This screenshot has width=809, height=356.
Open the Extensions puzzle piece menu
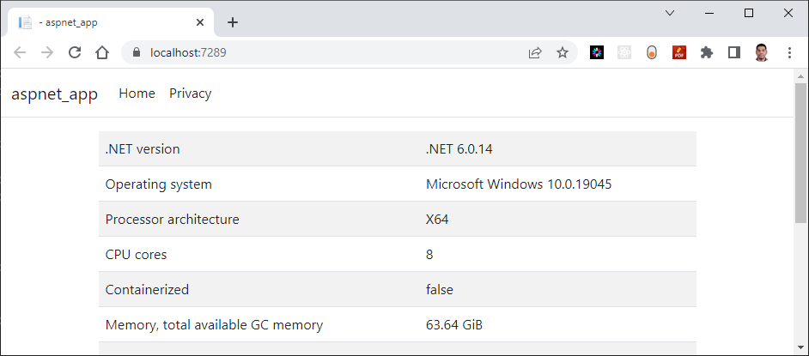[x=707, y=52]
